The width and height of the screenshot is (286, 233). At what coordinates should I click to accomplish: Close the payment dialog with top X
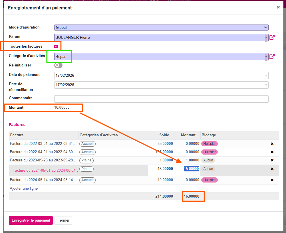278,7
